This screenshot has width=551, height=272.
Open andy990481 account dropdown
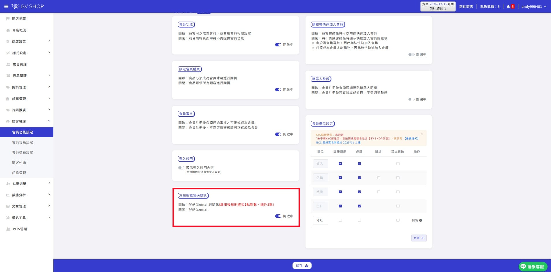click(534, 7)
